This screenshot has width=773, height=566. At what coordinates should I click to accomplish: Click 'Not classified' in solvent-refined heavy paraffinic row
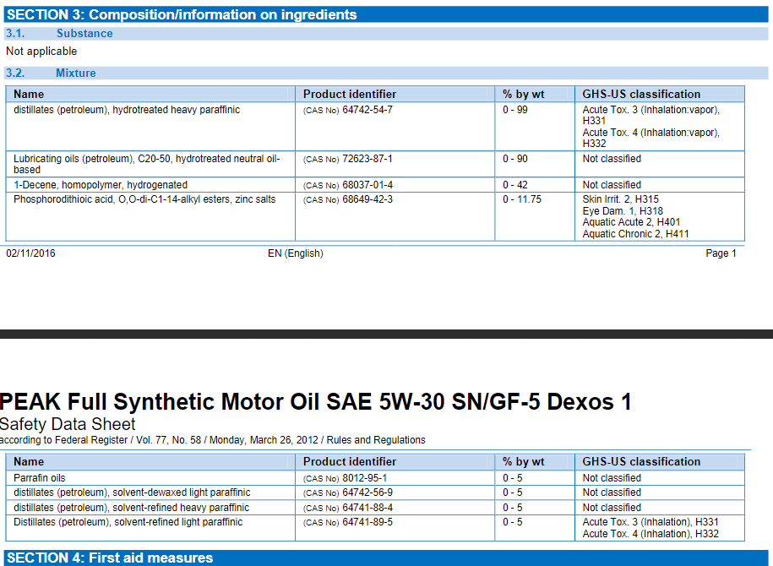click(x=612, y=508)
